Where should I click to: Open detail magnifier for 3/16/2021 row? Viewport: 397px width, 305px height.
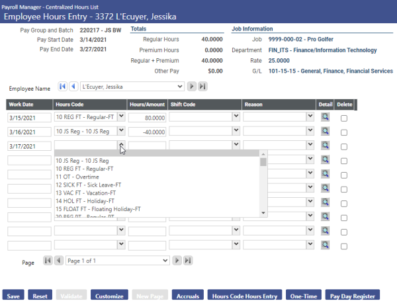click(x=325, y=131)
